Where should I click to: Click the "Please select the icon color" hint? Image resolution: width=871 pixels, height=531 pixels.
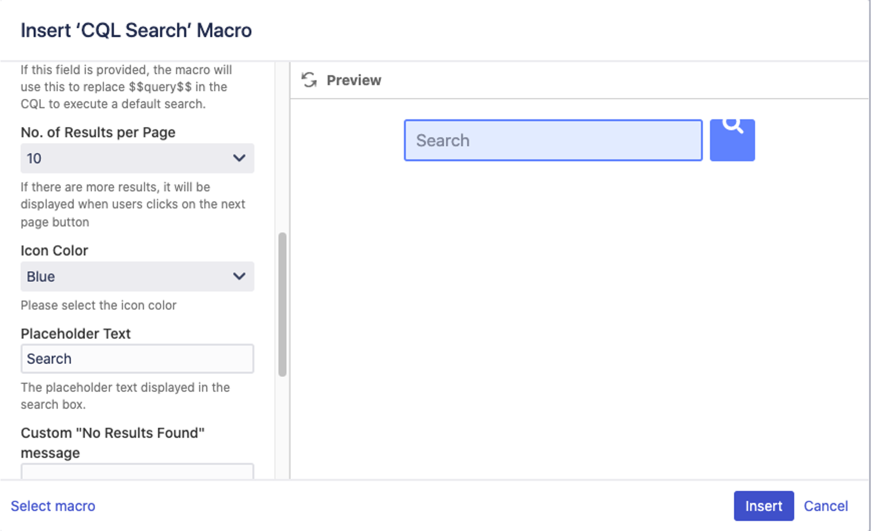tap(98, 306)
